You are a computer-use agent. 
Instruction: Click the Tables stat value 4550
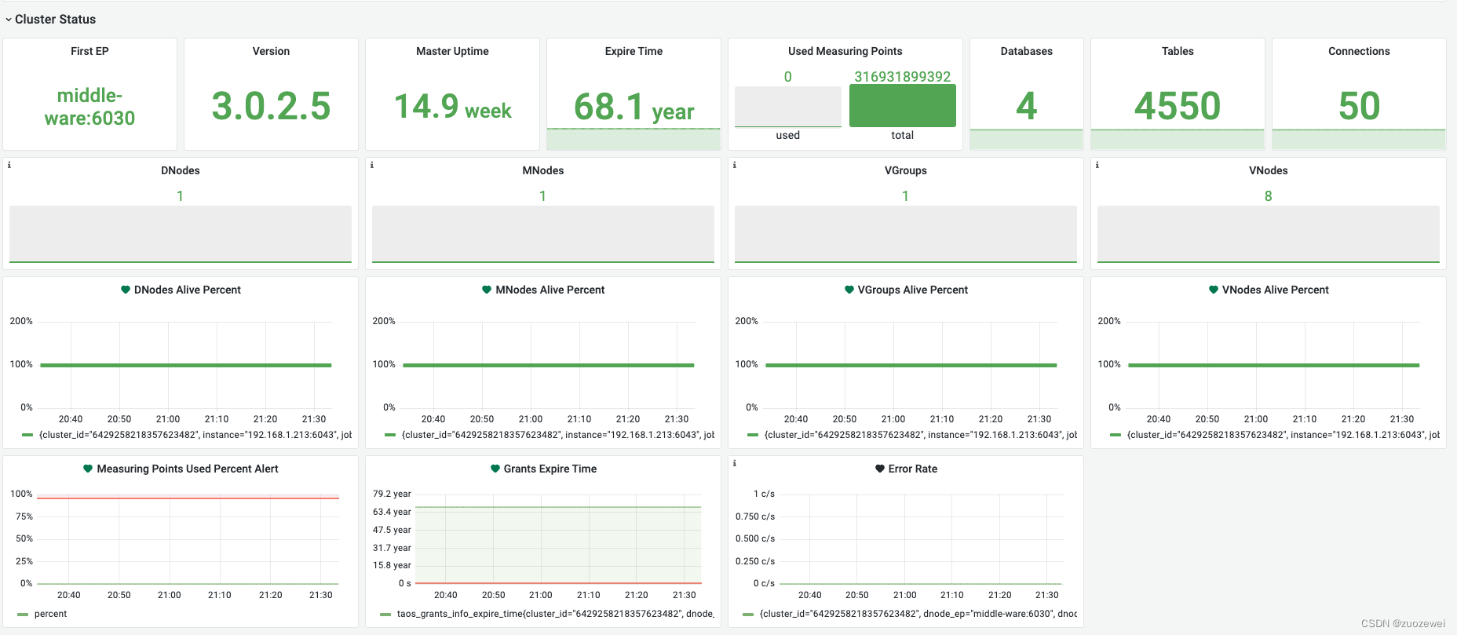[x=1178, y=106]
